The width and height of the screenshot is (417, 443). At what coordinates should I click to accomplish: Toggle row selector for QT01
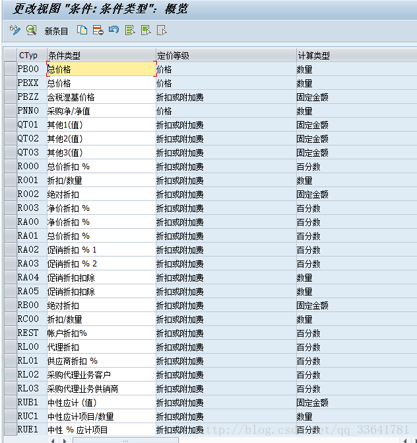tap(11, 124)
